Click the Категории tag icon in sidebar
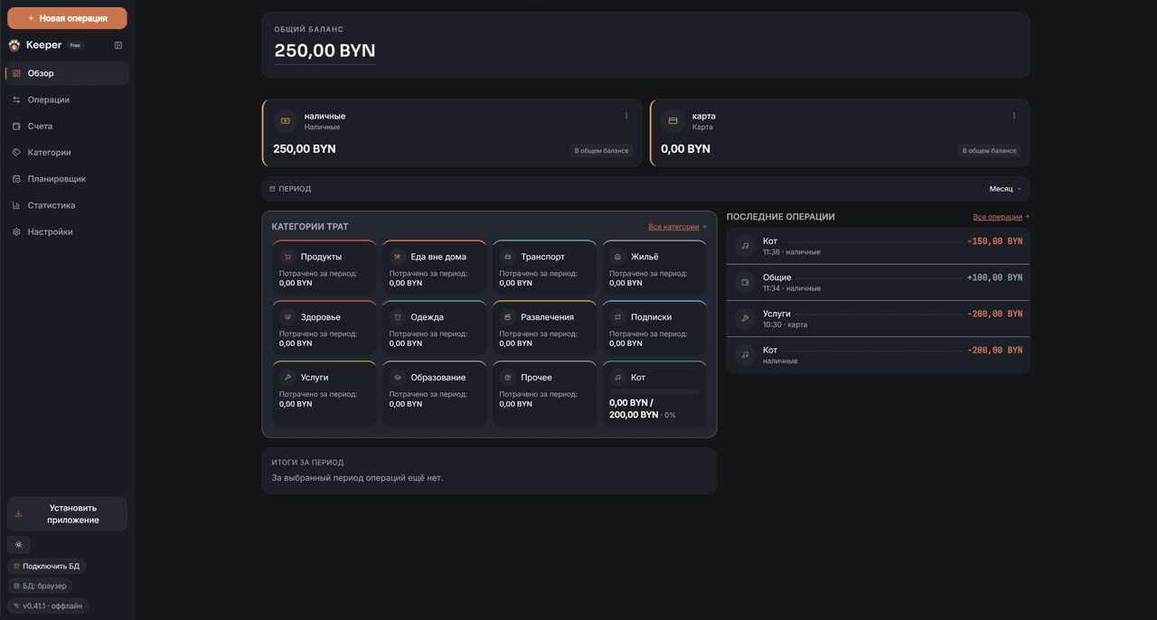The width and height of the screenshot is (1157, 620). pos(16,153)
